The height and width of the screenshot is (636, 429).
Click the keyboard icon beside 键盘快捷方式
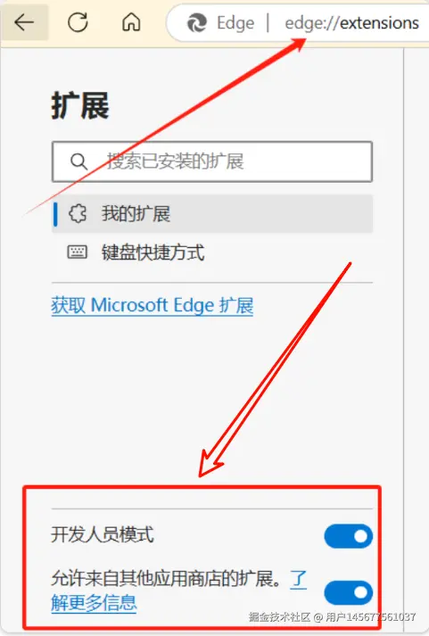click(x=77, y=252)
